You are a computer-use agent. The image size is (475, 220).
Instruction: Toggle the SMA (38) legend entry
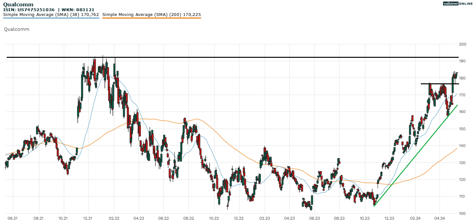tap(51, 14)
